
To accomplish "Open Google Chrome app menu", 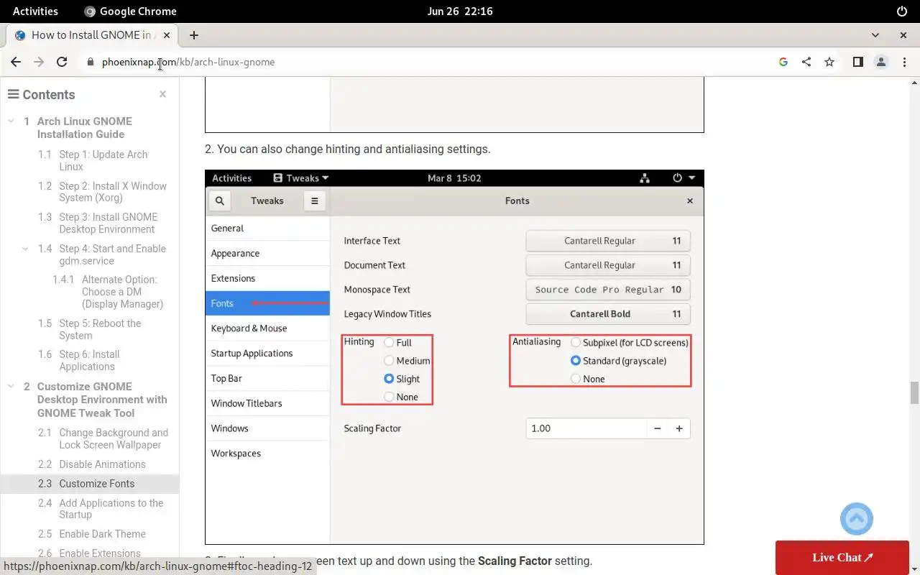I will (130, 11).
